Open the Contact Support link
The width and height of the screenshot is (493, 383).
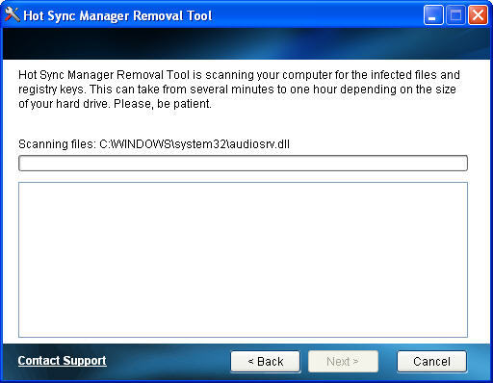(x=62, y=361)
